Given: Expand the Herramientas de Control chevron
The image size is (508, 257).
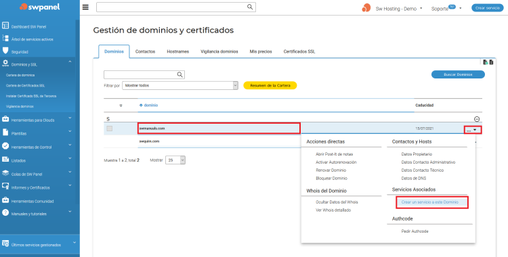Looking at the screenshot, I should pos(70,145).
